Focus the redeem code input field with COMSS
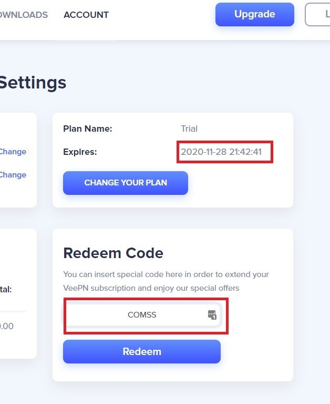The image size is (330, 404). point(143,314)
